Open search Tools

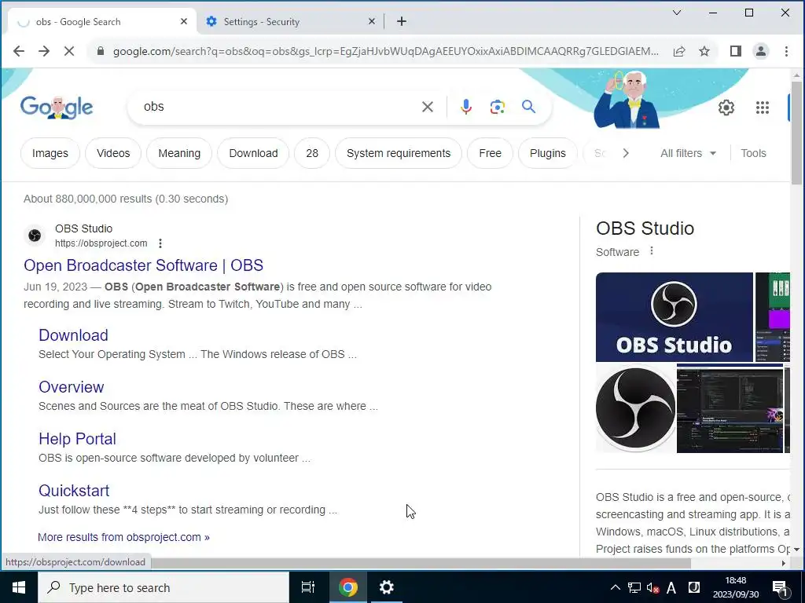pos(753,153)
